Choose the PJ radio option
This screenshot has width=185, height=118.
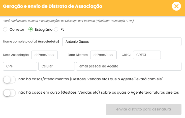pos(56,29)
